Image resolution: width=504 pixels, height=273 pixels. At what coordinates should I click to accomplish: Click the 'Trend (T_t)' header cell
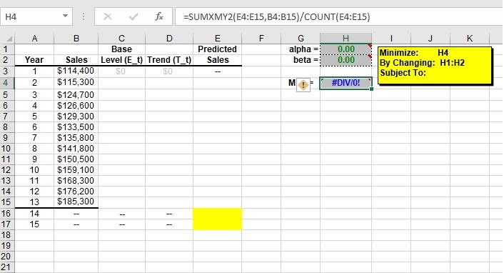tap(169, 60)
